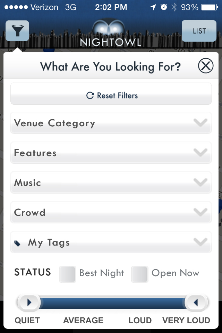
Task: Enable the Best Night checkbox
Action: pyautogui.click(x=68, y=274)
